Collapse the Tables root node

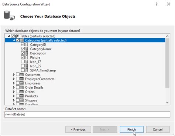click(9, 36)
